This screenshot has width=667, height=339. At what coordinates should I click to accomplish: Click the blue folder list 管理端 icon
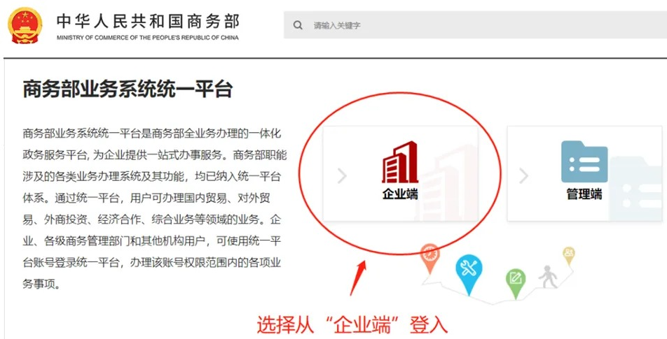click(x=584, y=161)
